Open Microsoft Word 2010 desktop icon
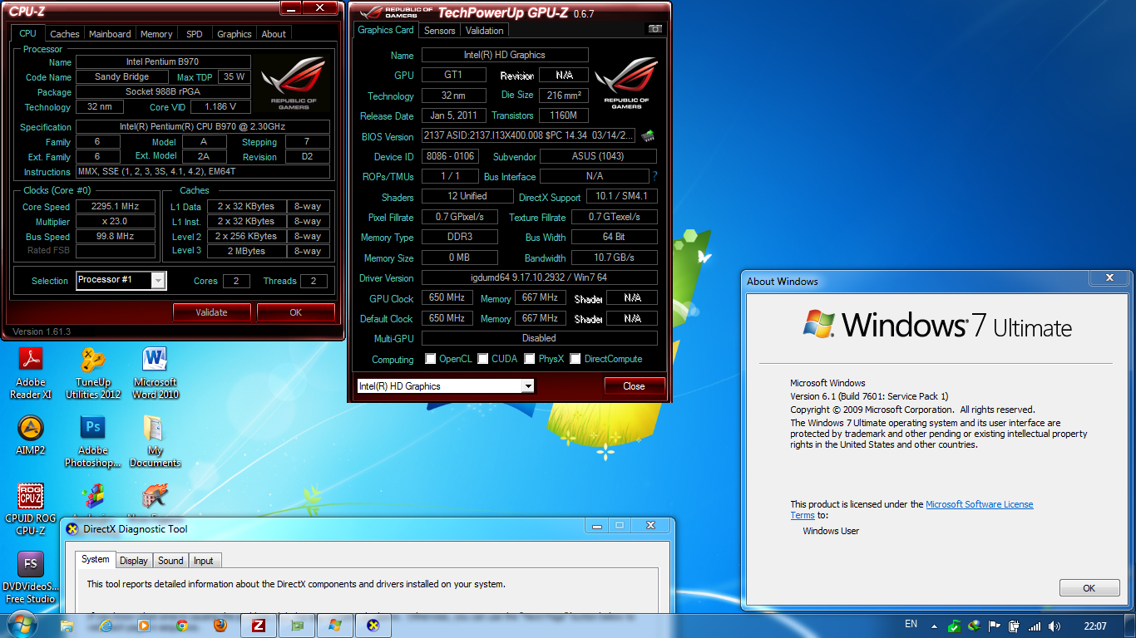 156,360
